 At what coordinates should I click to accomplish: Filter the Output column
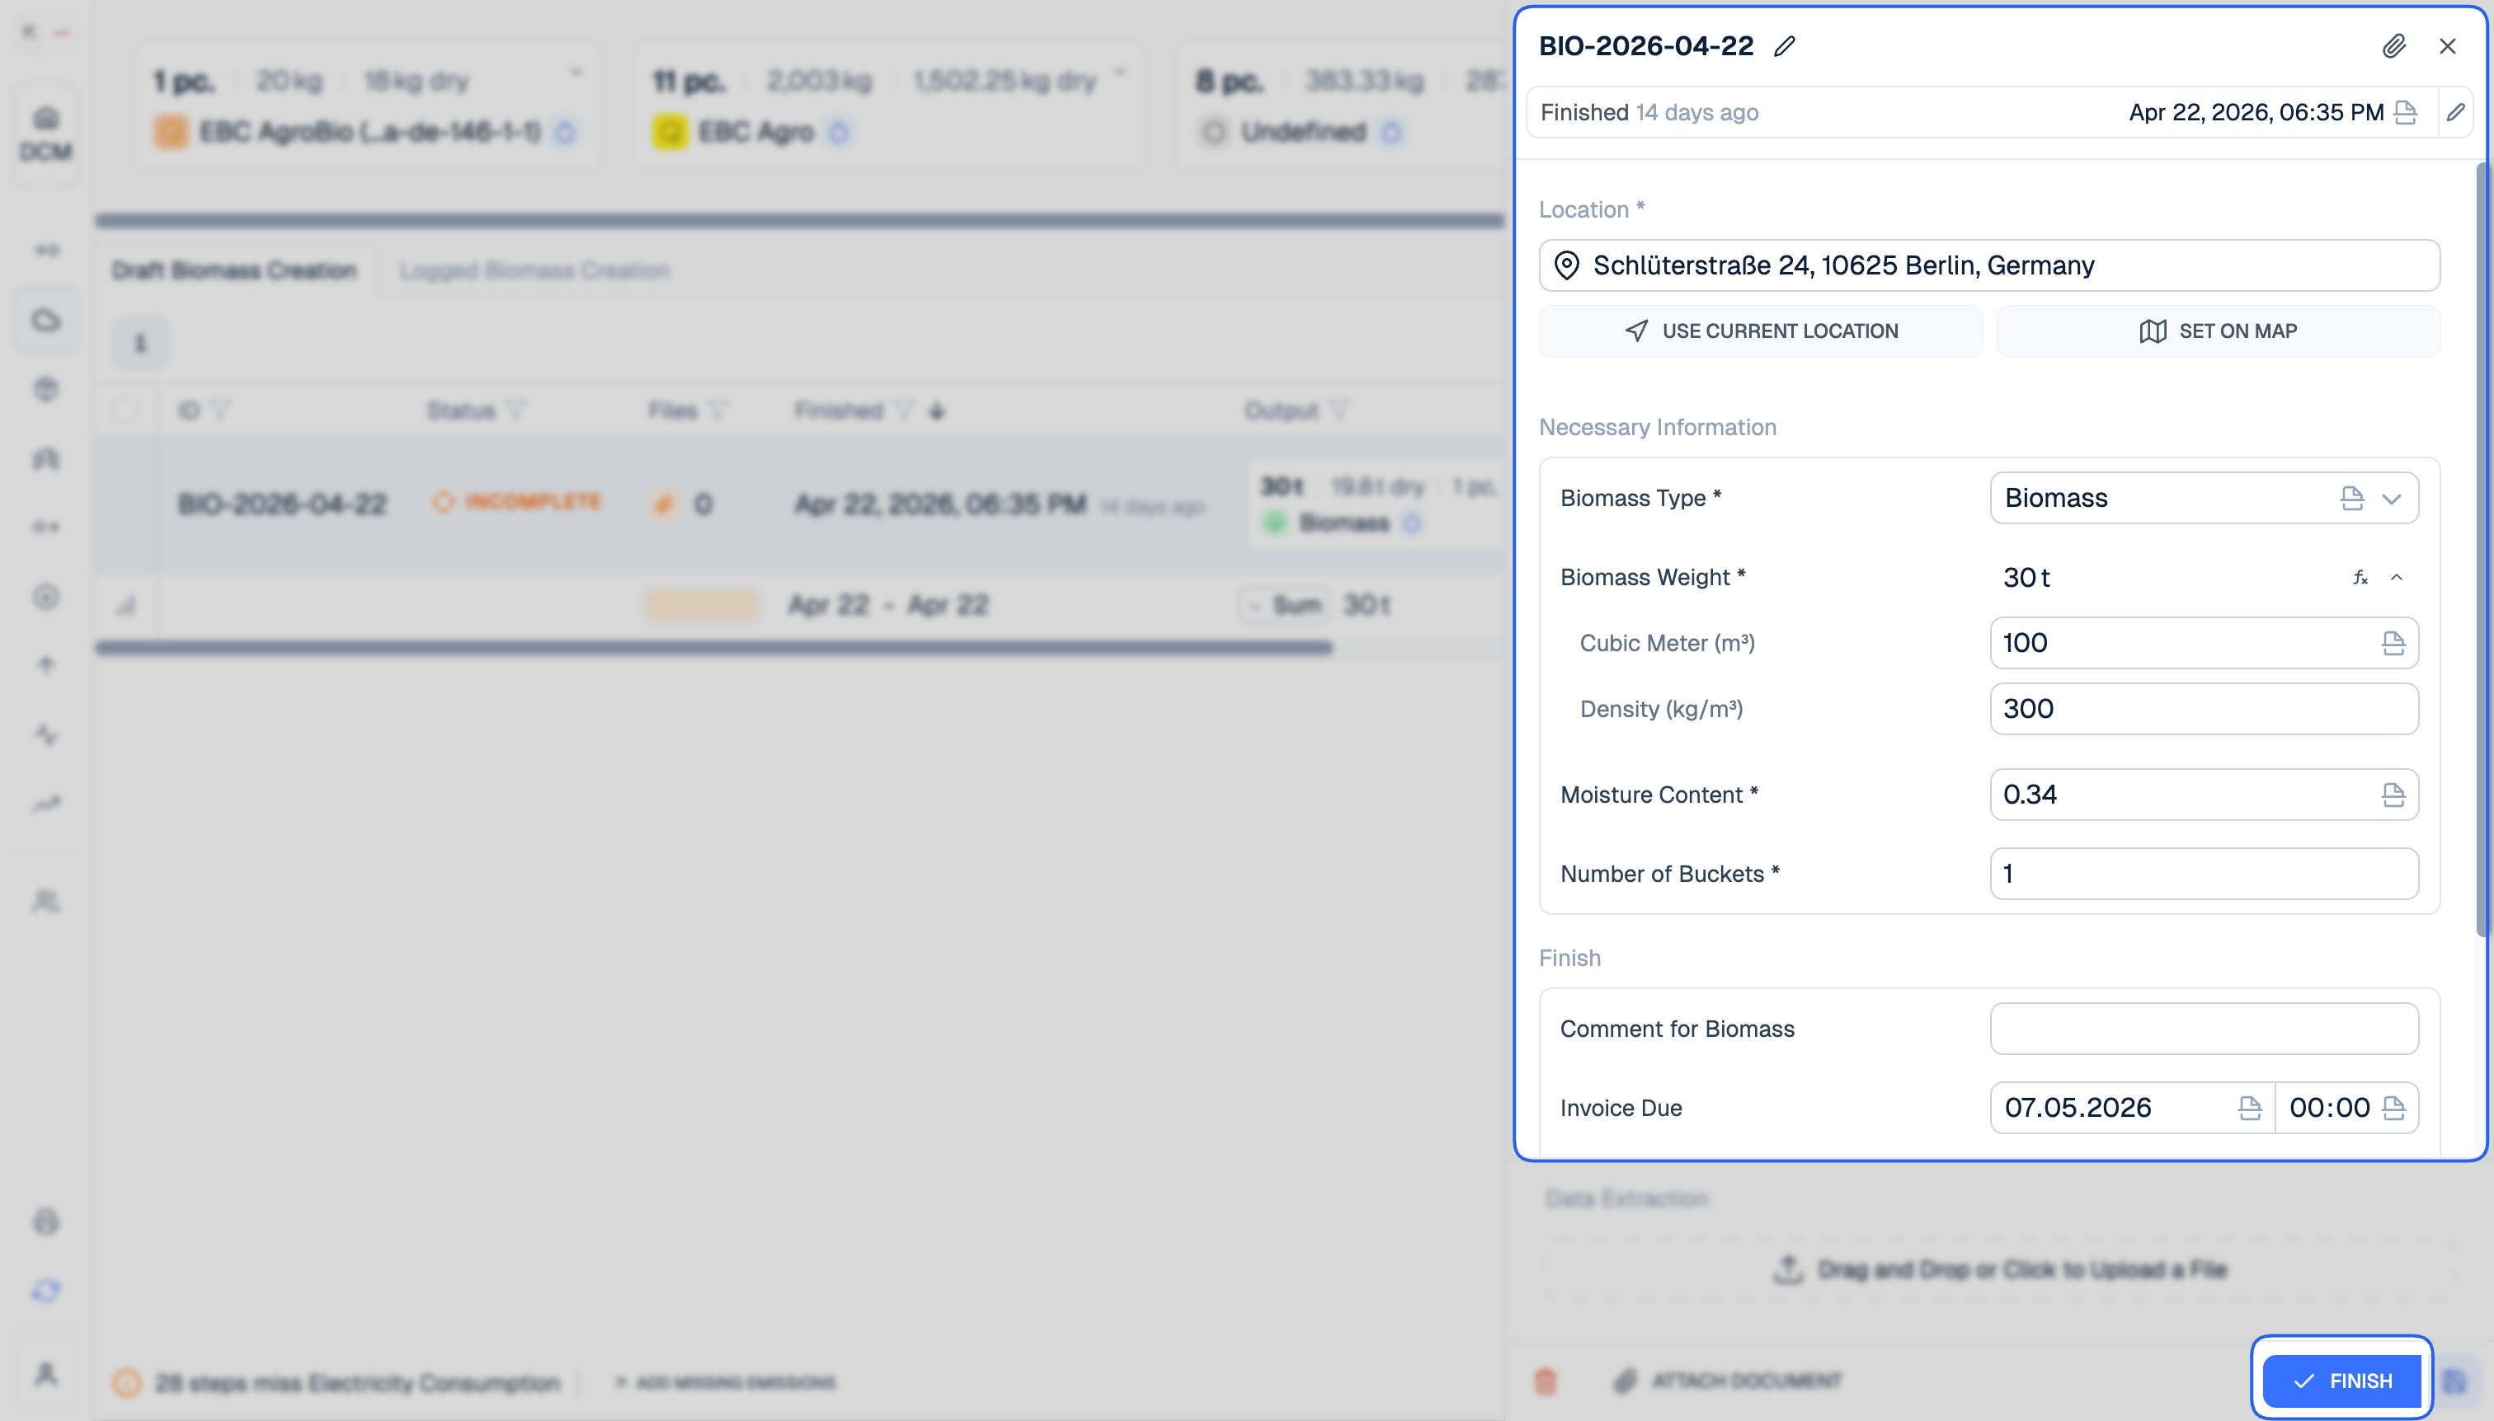click(1339, 410)
